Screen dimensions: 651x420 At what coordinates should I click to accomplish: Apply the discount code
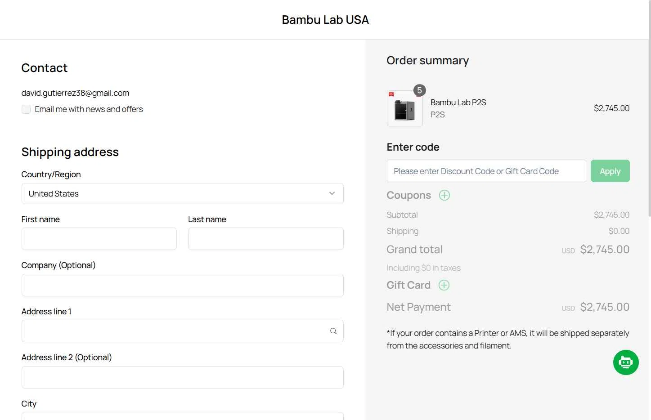click(x=610, y=171)
